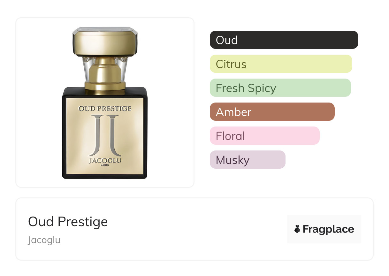Open the Jacoglu brand link
Viewport: 389px width, 276px height.
44,240
